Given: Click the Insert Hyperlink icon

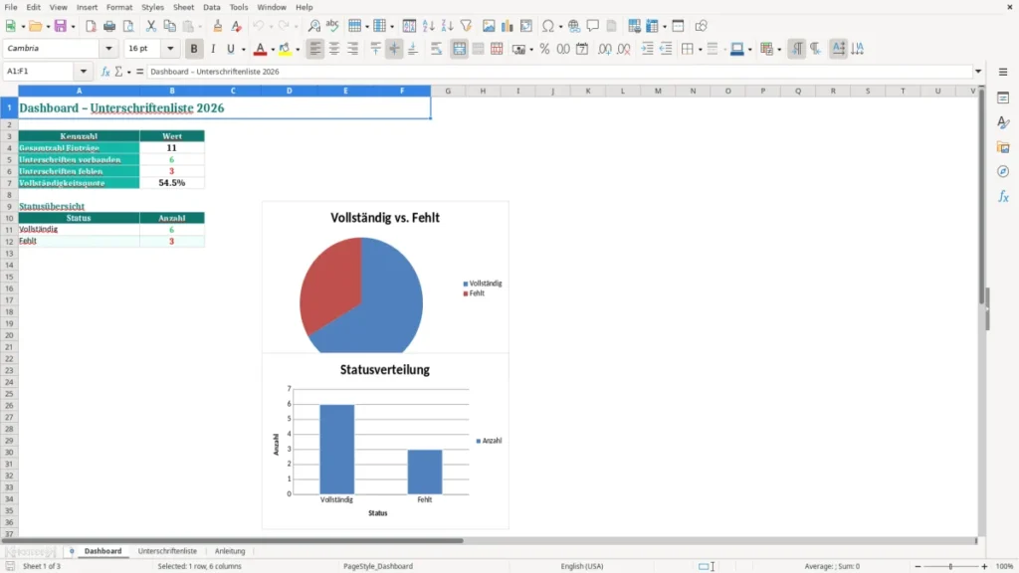Looking at the screenshot, I should pyautogui.click(x=574, y=26).
